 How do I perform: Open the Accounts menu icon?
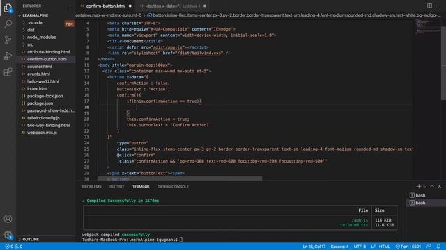pos(8,219)
